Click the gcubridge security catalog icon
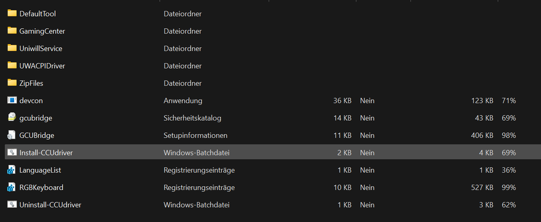The width and height of the screenshot is (541, 222). (12, 117)
